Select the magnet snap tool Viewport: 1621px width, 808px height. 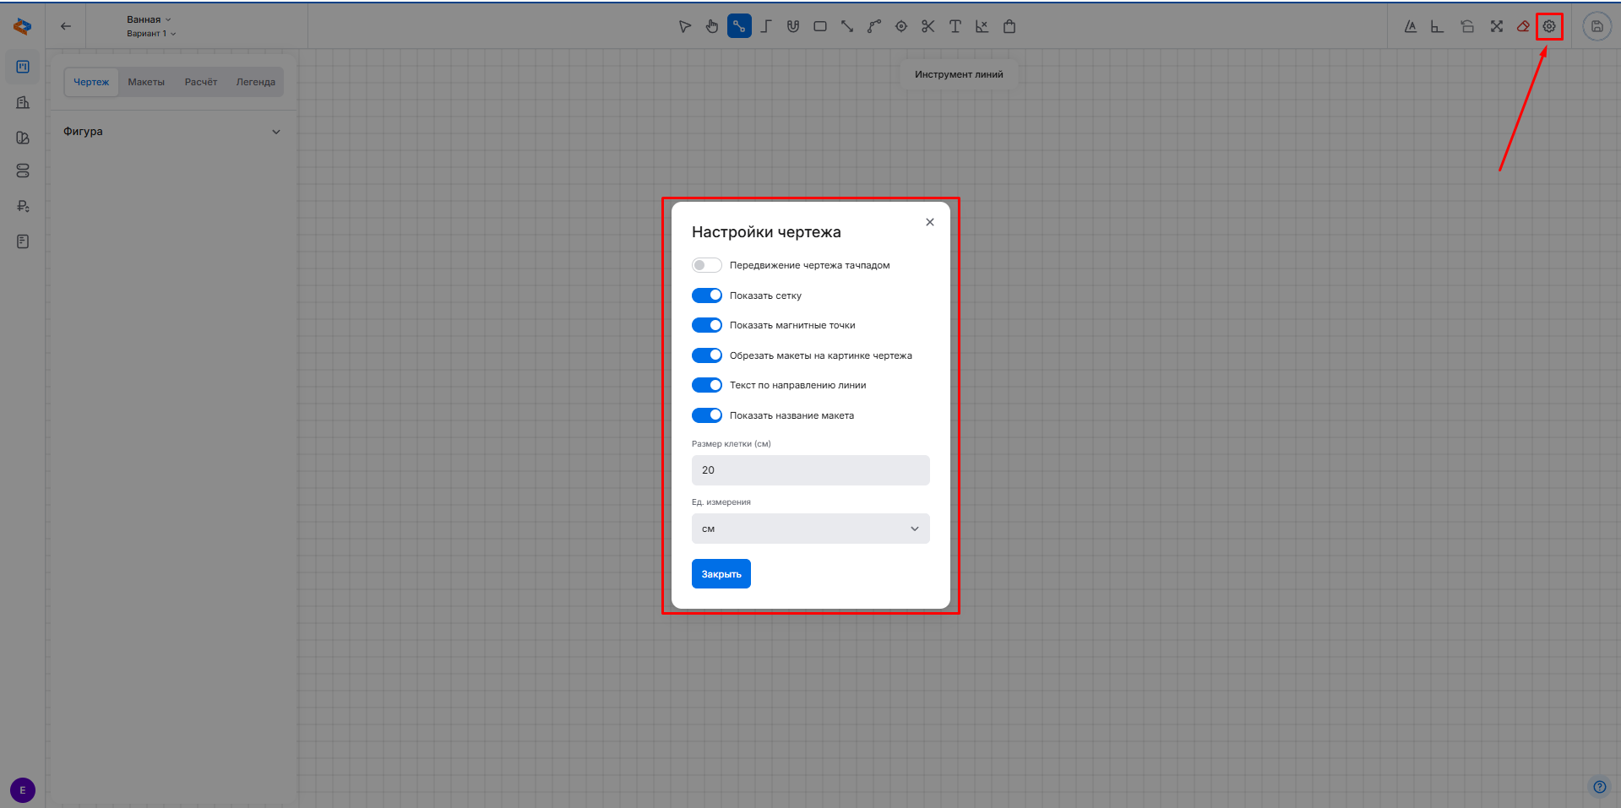[793, 26]
